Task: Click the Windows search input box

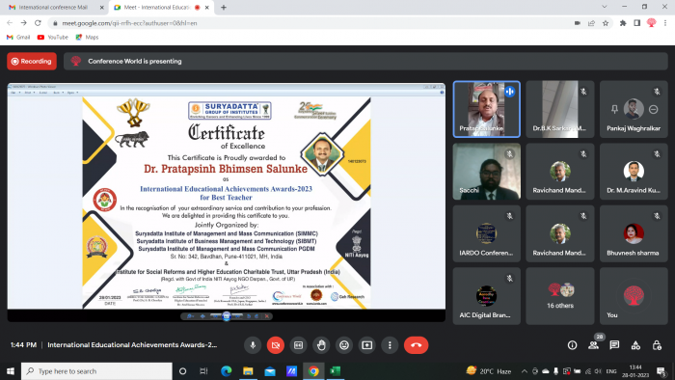Action: pos(96,371)
